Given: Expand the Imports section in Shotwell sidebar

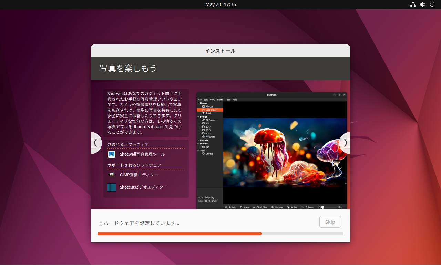Looking at the screenshot, I should 198,140.
